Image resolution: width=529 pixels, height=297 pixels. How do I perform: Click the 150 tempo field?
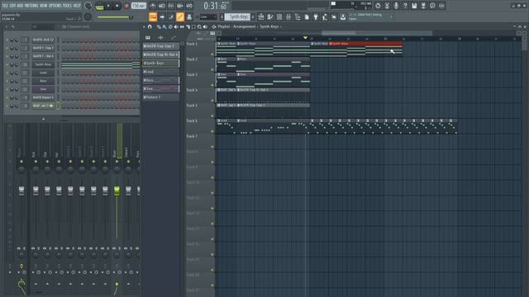coord(138,6)
